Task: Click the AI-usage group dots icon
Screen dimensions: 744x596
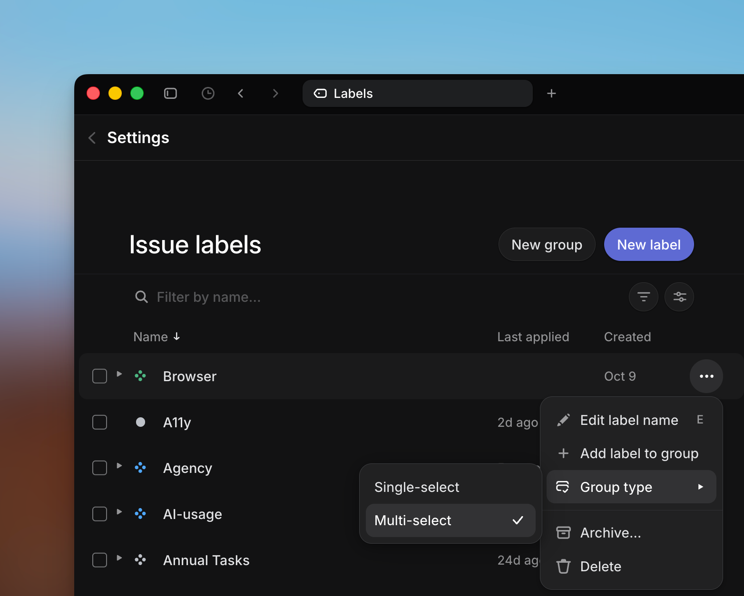Action: click(140, 514)
